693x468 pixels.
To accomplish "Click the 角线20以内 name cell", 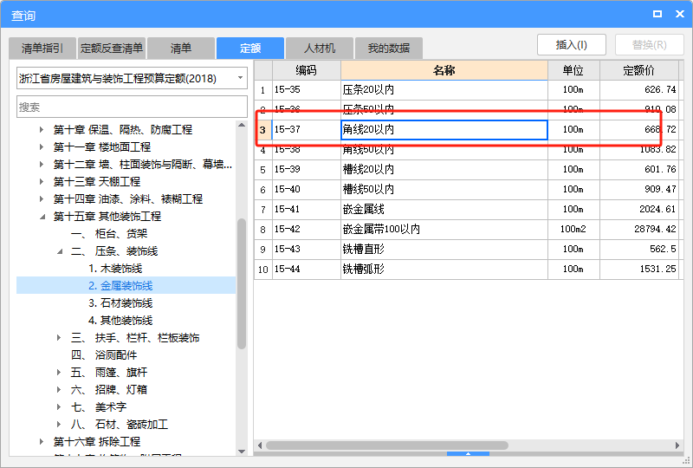I will pos(444,130).
